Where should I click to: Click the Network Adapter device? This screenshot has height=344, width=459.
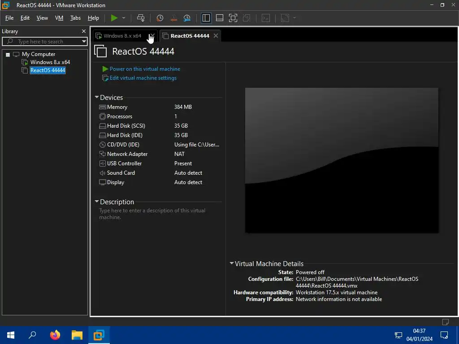pyautogui.click(x=127, y=154)
